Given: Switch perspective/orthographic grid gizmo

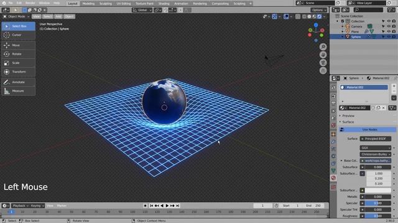Looking at the screenshot, I should [323, 71].
